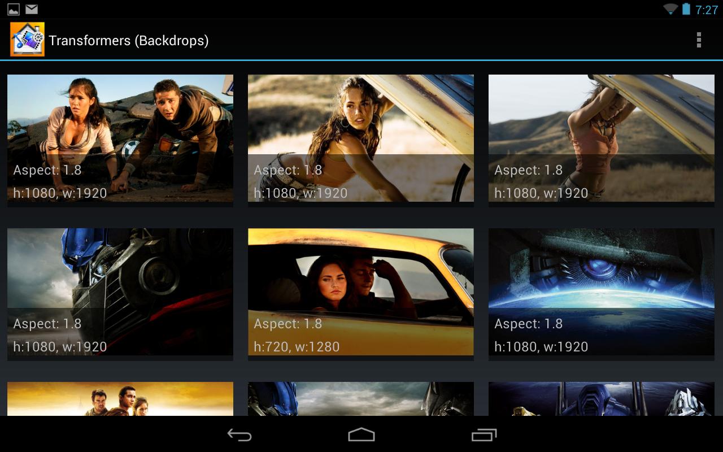Open backdrop of couple in yellow car

(361, 294)
